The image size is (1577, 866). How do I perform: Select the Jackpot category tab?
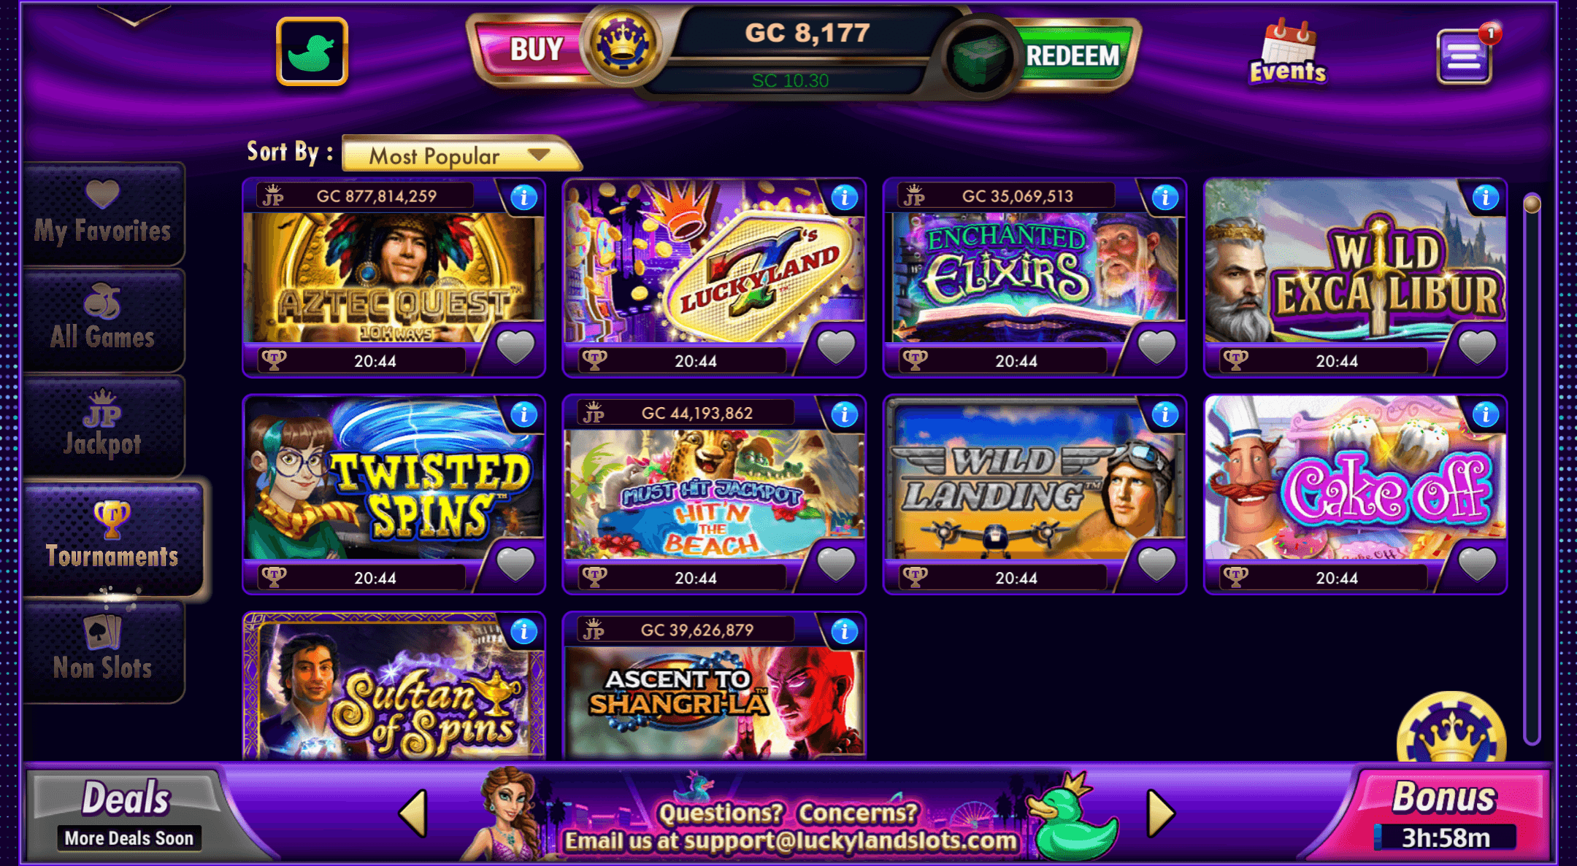tap(103, 425)
